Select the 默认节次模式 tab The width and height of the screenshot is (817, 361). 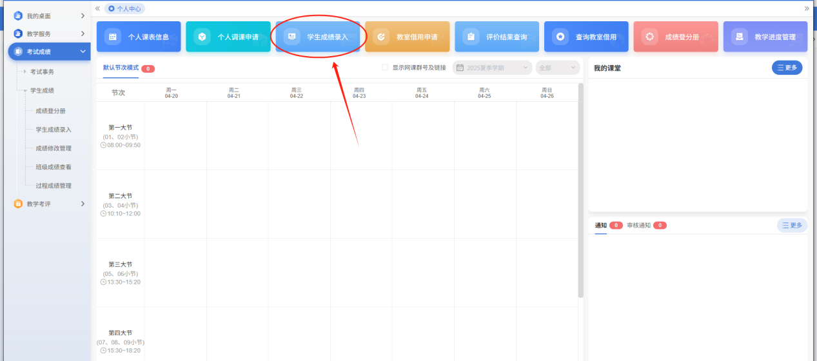coord(121,68)
